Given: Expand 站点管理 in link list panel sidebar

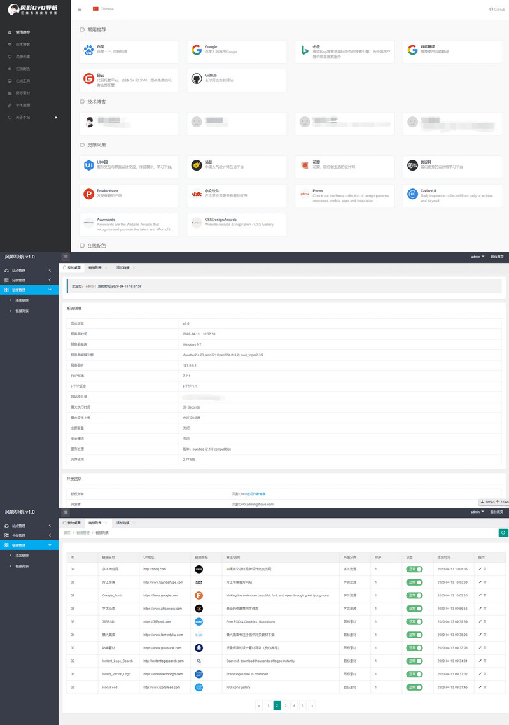Looking at the screenshot, I should [x=29, y=526].
